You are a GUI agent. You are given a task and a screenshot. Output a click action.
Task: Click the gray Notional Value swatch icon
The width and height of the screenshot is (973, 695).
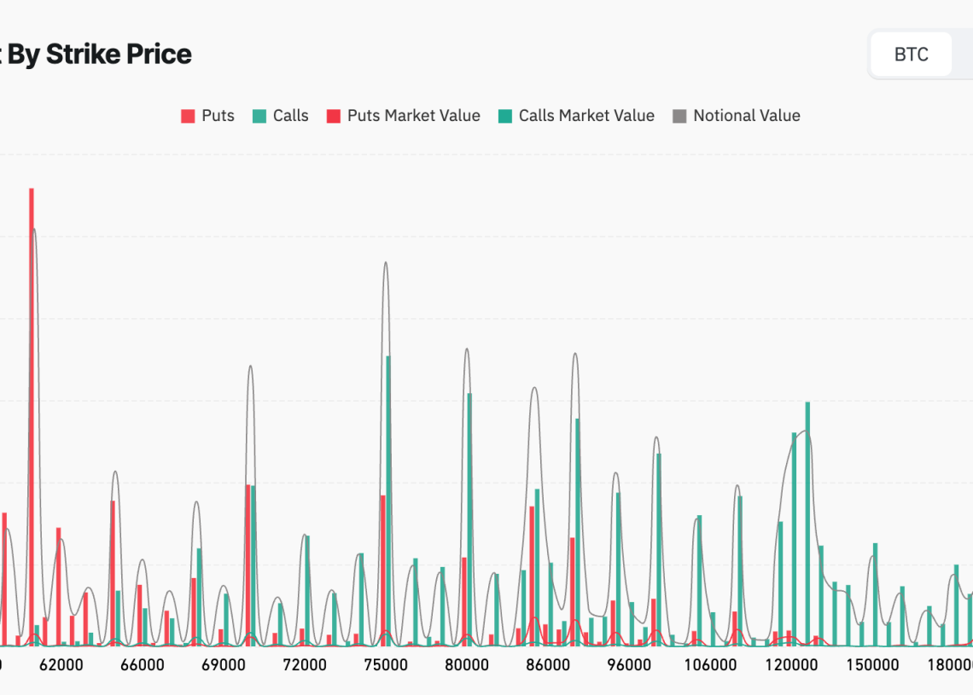[x=679, y=116]
